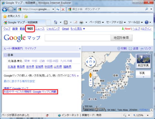Switch to 航空写真 satellite thumbnail
Viewport: 155px width, 119px height.
[143, 61]
